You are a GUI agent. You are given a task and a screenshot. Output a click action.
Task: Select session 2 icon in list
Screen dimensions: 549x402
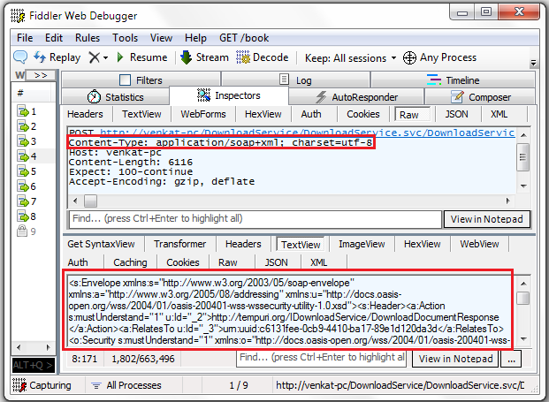coord(23,126)
